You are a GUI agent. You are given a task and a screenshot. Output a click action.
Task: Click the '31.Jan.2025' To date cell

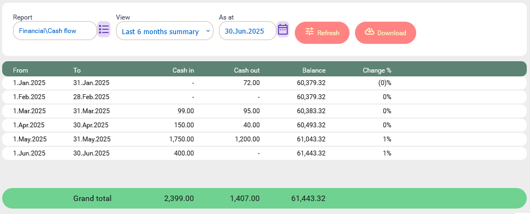pos(91,83)
